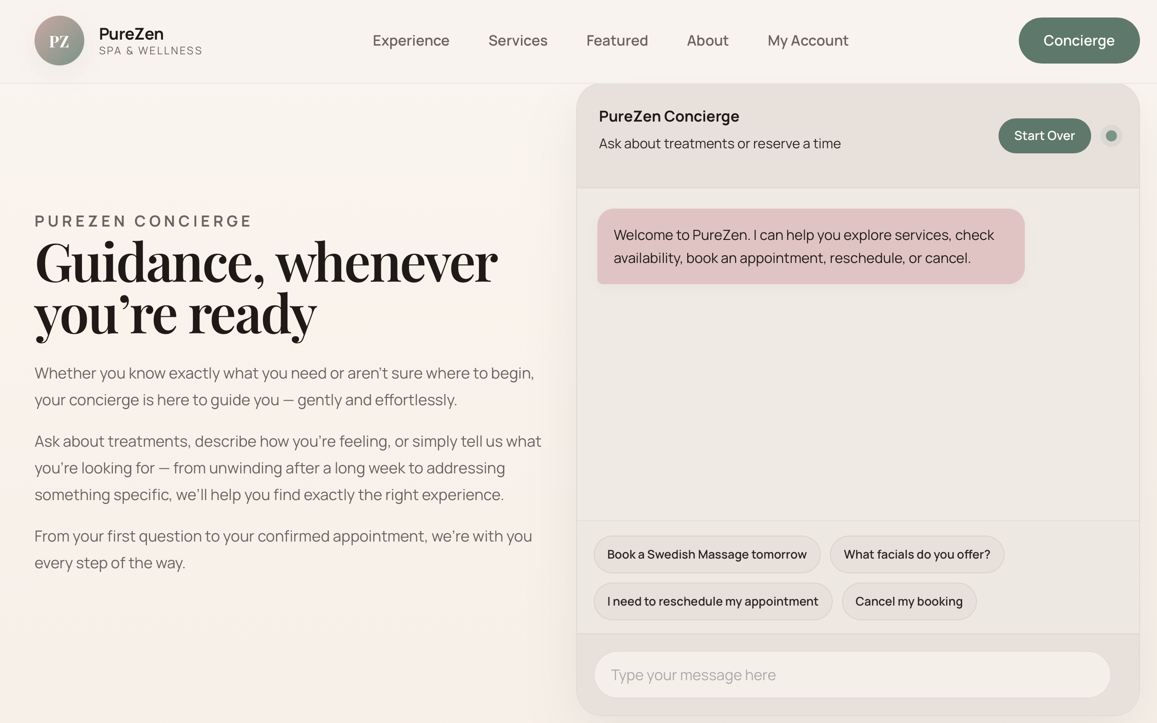Click the 'PUREZEN CONCIERGE' eyebrow label
Viewport: 1157px width, 723px height.
click(143, 221)
